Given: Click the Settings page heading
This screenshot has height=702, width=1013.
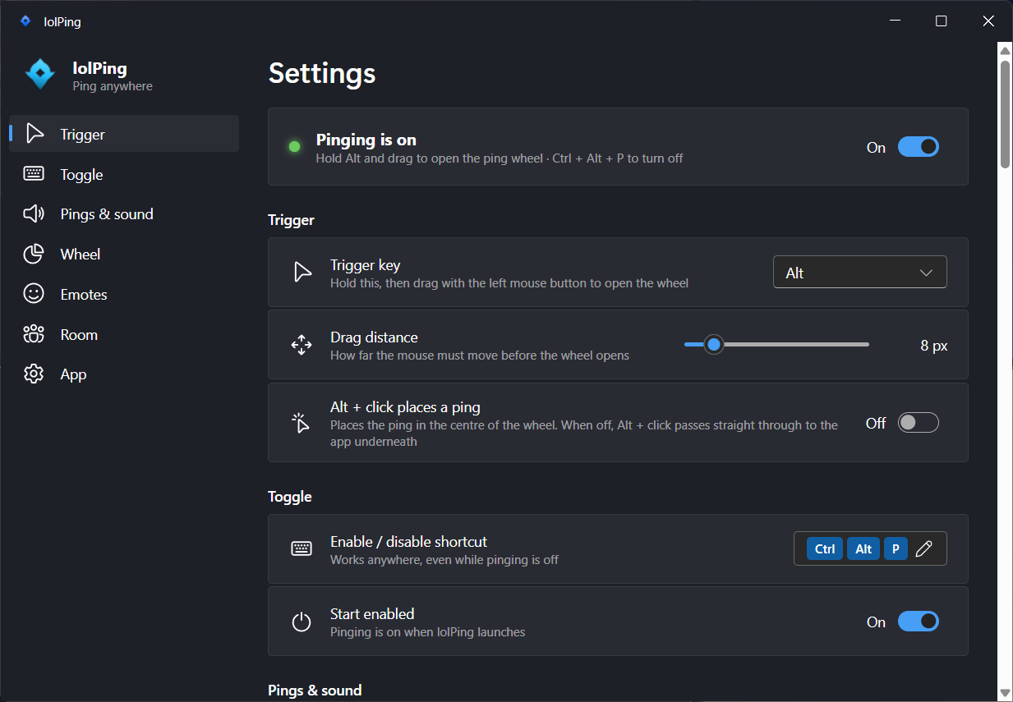Looking at the screenshot, I should click(x=322, y=73).
